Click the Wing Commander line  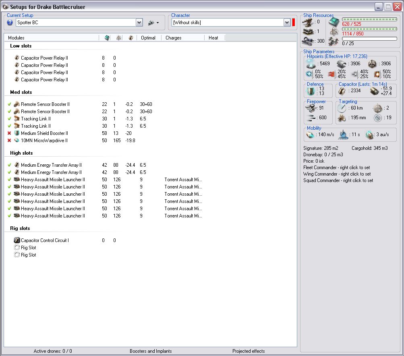pos(337,174)
